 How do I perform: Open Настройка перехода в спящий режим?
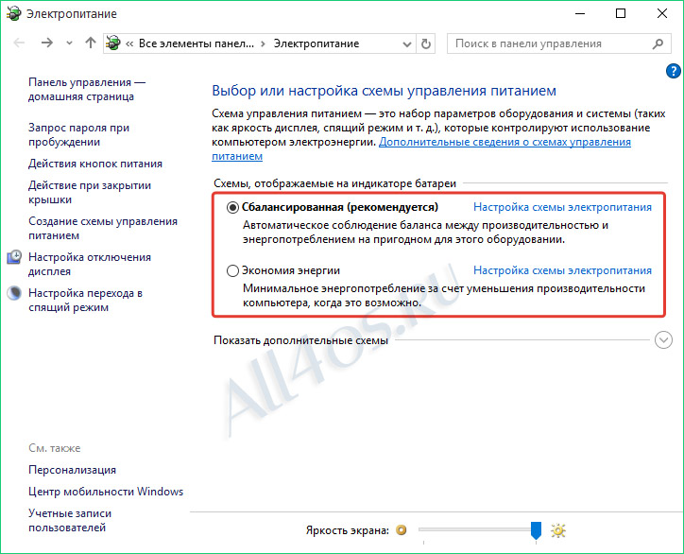(85, 300)
